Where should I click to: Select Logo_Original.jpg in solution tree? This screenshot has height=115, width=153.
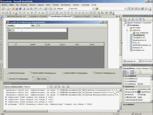pos(142,33)
